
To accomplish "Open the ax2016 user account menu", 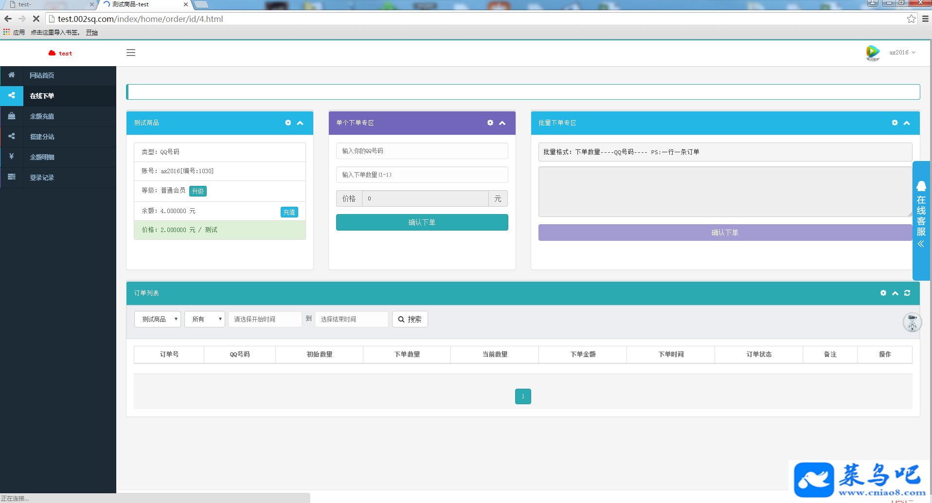I will point(902,53).
